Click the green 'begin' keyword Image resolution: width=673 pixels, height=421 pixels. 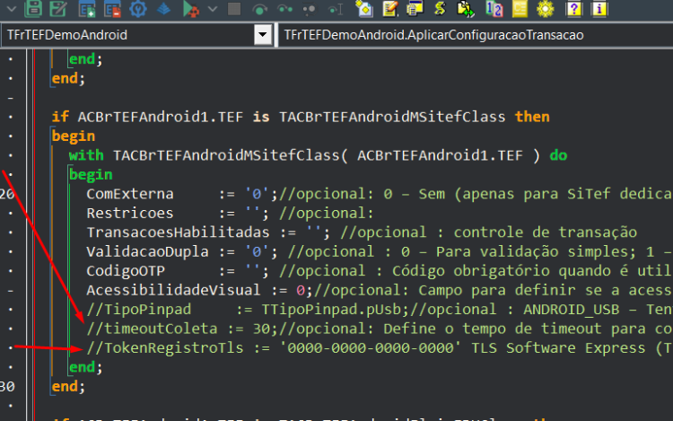point(91,175)
